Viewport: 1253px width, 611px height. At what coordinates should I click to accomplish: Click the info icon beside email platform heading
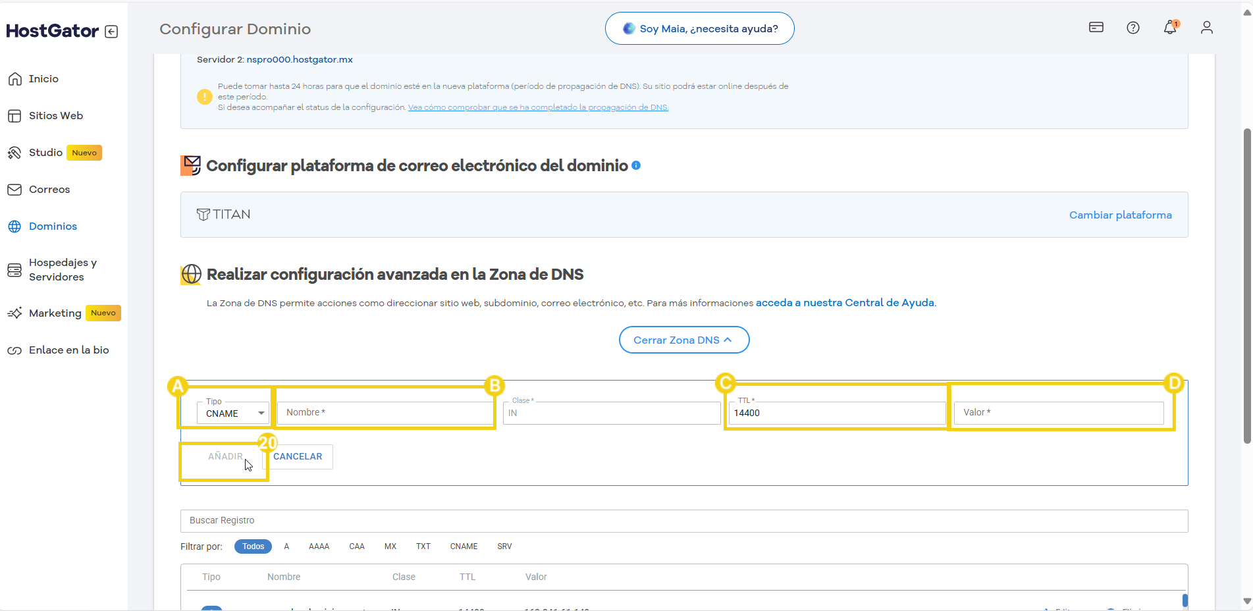pos(636,165)
